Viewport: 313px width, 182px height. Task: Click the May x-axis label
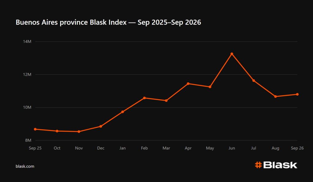tap(210, 148)
